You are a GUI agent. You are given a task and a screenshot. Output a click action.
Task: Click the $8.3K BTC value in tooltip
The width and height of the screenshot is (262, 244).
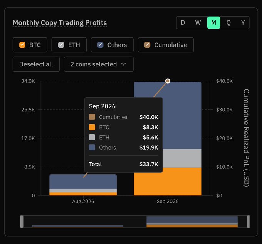150,127
